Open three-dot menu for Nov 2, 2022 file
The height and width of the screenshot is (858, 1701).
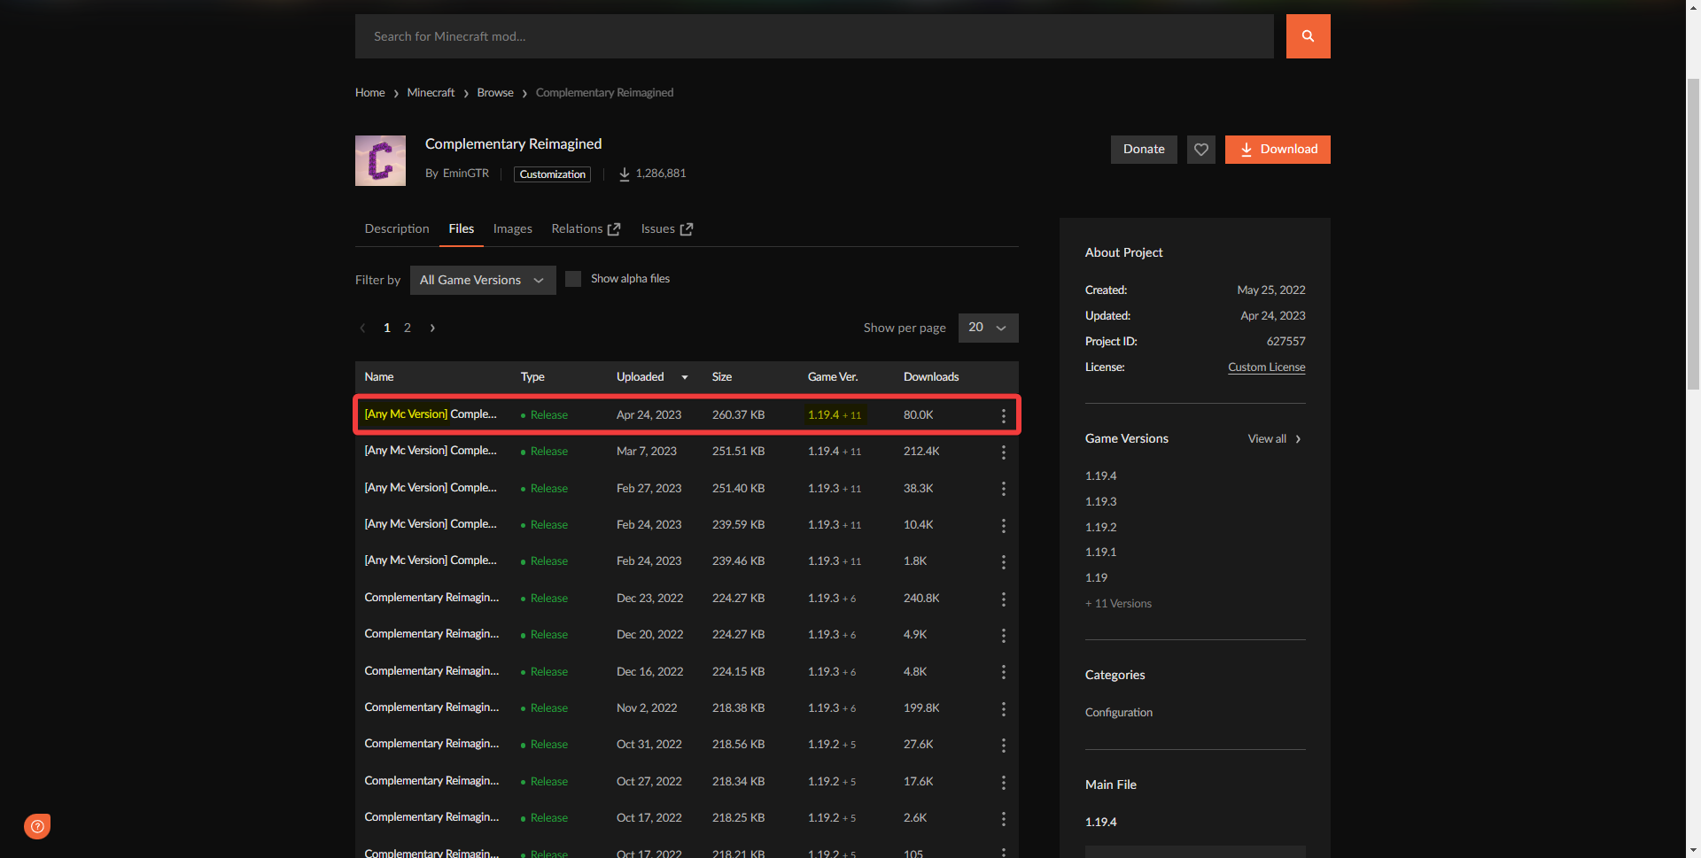(1003, 709)
